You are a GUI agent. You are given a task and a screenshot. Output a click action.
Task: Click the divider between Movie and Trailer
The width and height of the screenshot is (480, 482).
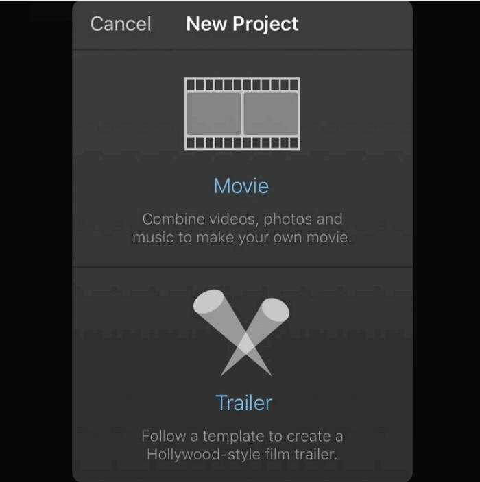(242, 267)
